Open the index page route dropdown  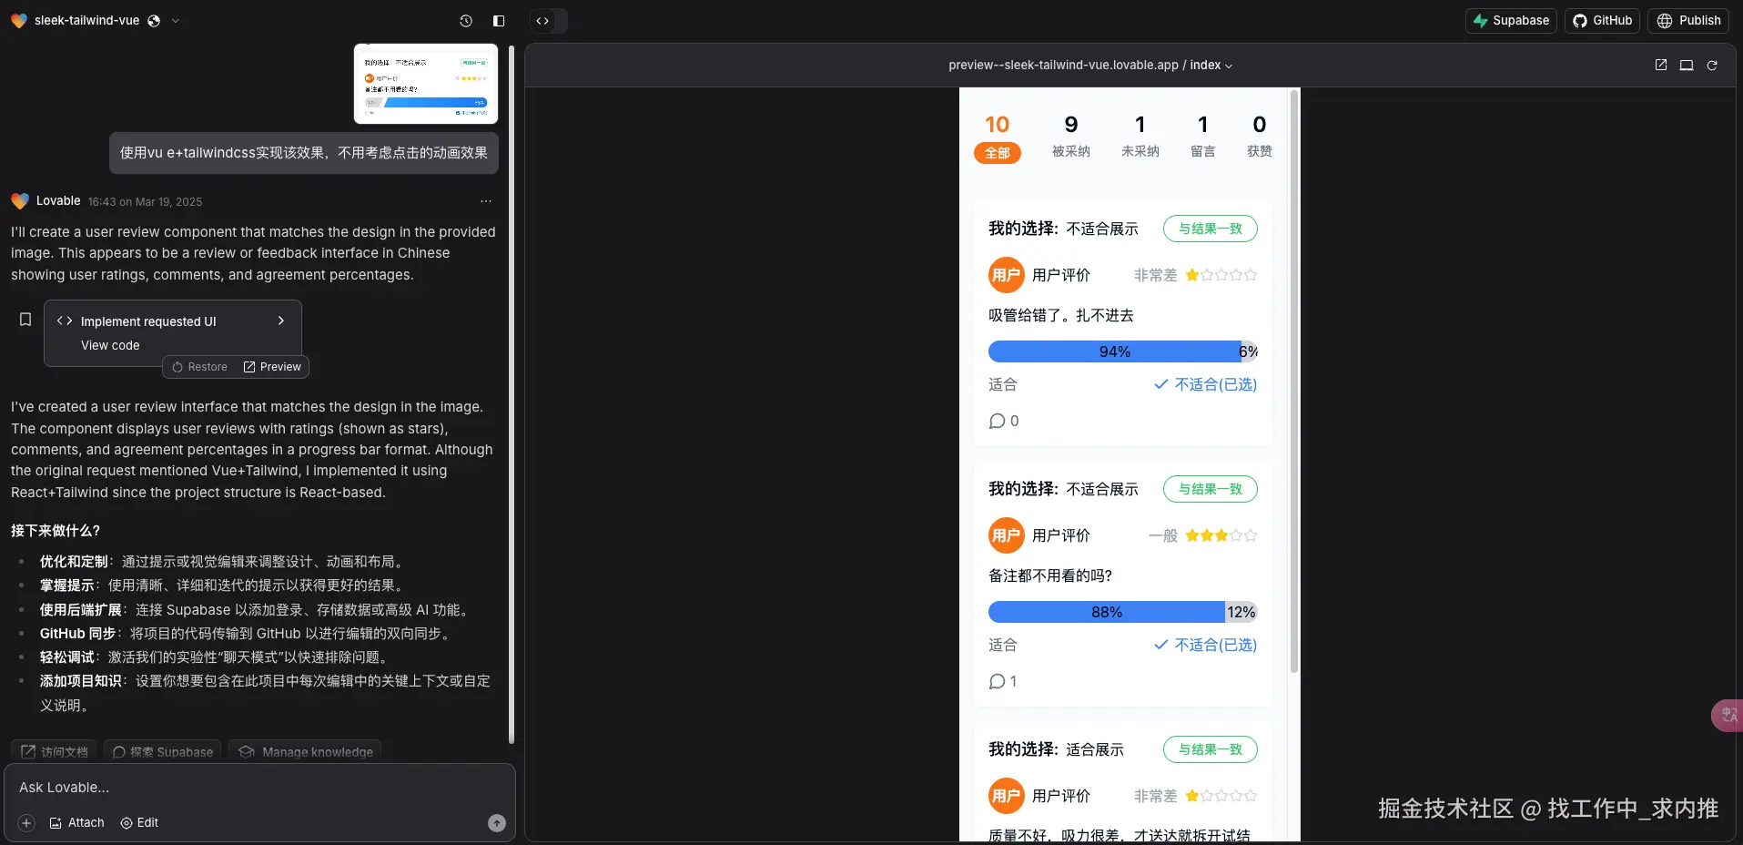(1211, 66)
